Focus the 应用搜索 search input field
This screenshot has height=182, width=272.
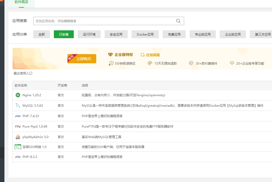(109, 21)
